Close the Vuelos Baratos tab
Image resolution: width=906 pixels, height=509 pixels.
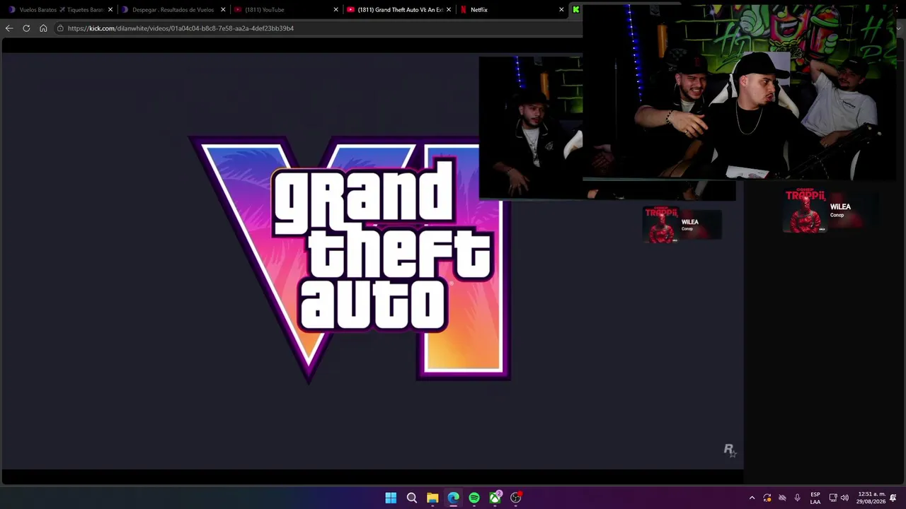110,10
